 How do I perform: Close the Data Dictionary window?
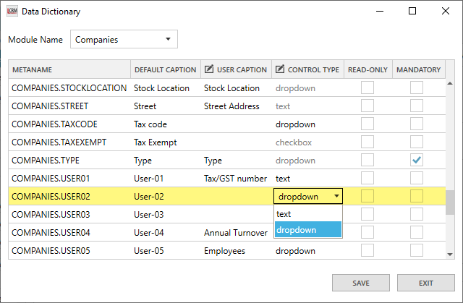(446, 12)
